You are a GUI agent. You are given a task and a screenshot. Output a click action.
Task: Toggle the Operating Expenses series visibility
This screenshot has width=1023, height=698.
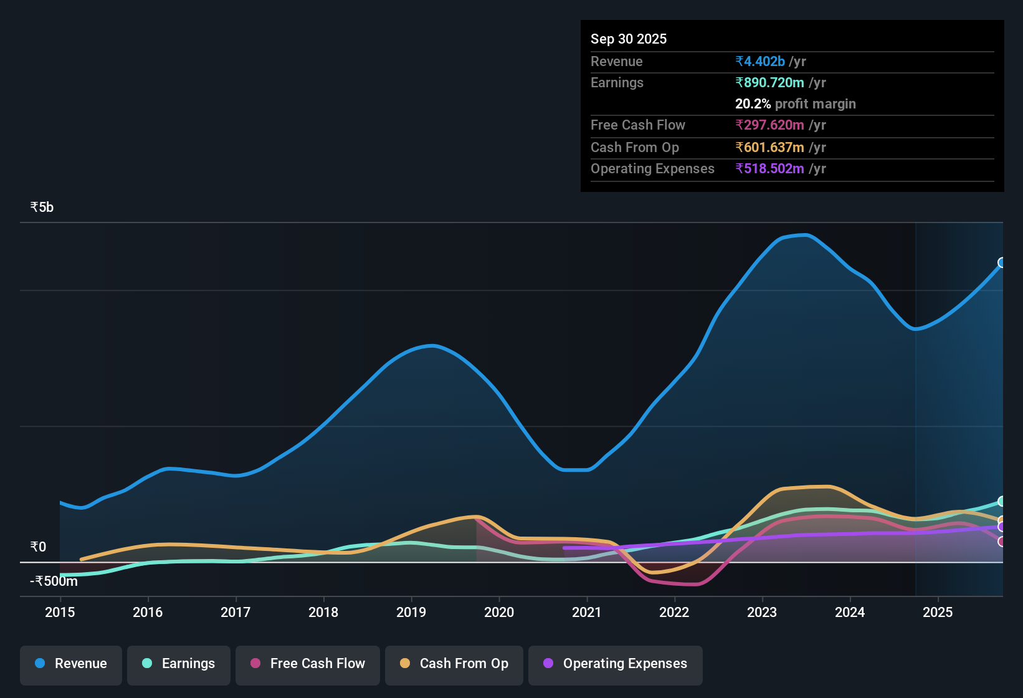pos(616,664)
